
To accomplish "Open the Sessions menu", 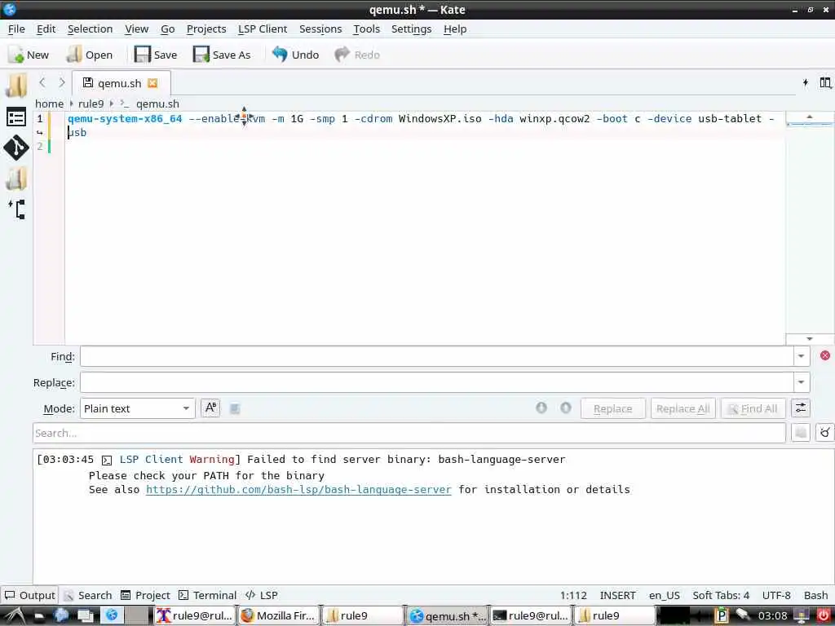I will point(320,29).
